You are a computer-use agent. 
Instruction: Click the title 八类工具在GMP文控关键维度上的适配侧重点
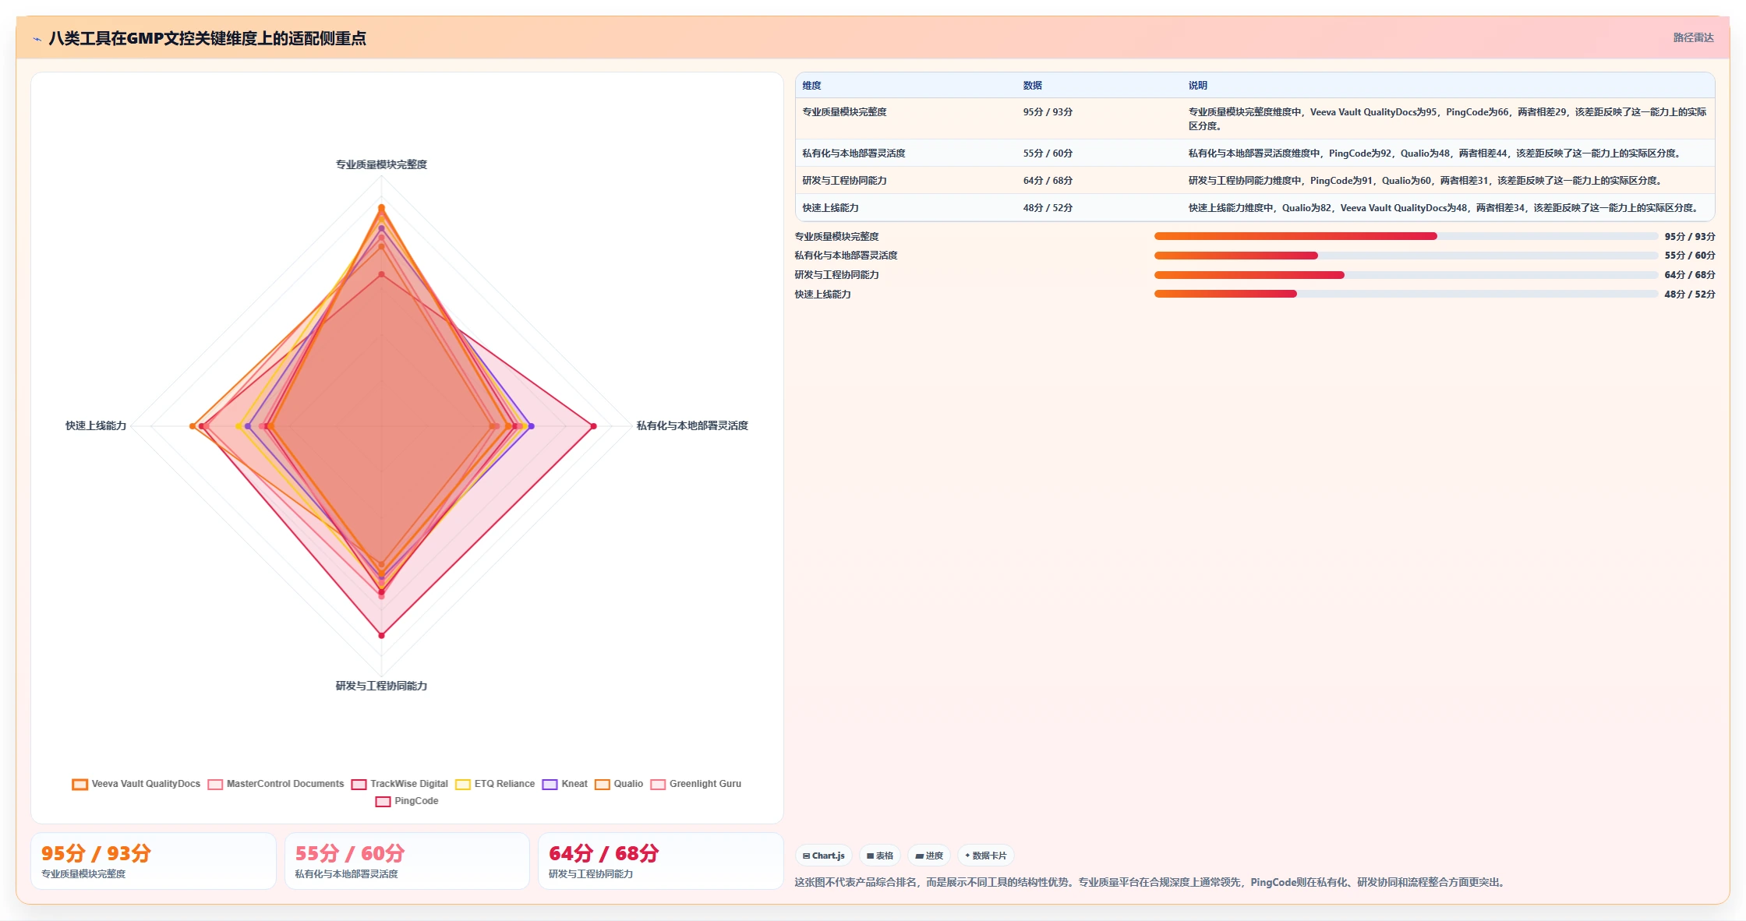207,38
